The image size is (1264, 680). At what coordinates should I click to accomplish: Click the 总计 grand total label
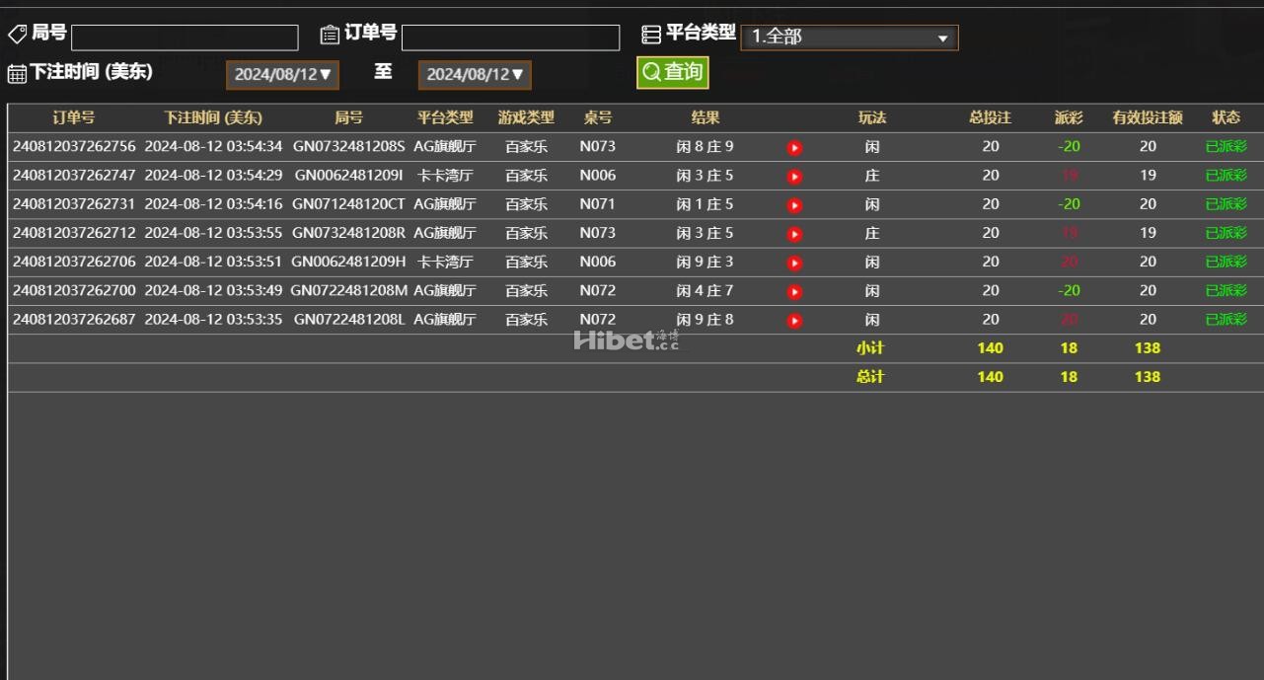(x=870, y=376)
